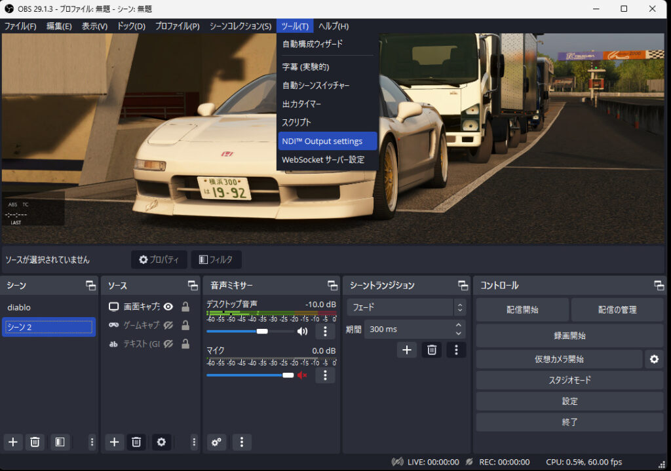This screenshot has width=671, height=471.
Task: Open more options menu in シーン panel
Action: pyautogui.click(x=92, y=442)
